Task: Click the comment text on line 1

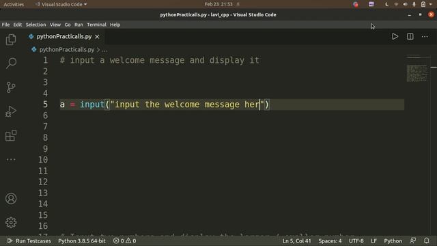Action: pyautogui.click(x=159, y=60)
